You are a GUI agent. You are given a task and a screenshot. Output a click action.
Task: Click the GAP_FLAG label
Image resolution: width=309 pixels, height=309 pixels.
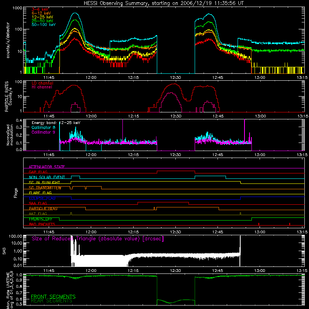(x=38, y=172)
